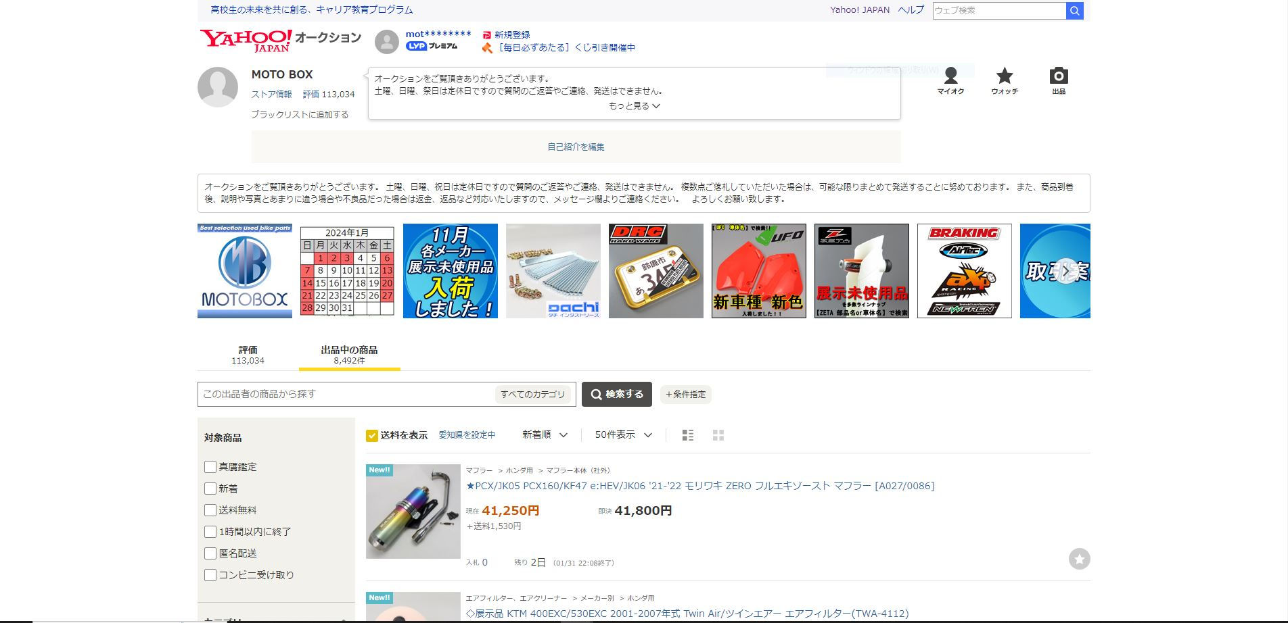Click 自己紹介を編集 link
The width and height of the screenshot is (1288, 623).
coord(576,147)
